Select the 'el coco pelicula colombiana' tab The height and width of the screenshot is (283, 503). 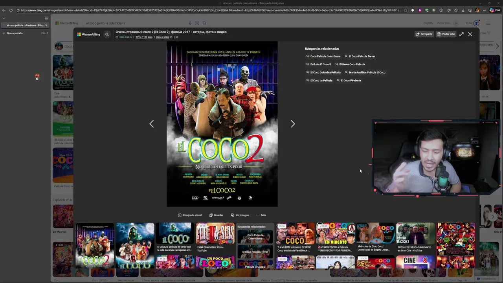click(x=25, y=25)
